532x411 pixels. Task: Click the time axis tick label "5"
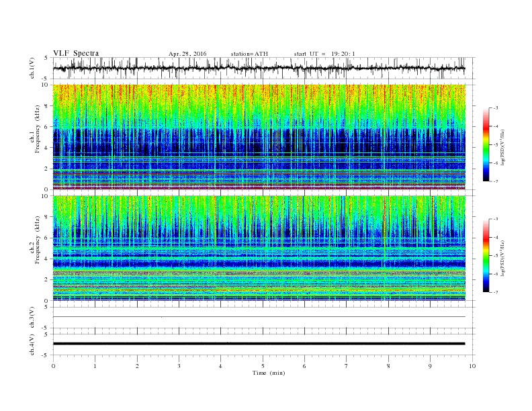coord(263,366)
